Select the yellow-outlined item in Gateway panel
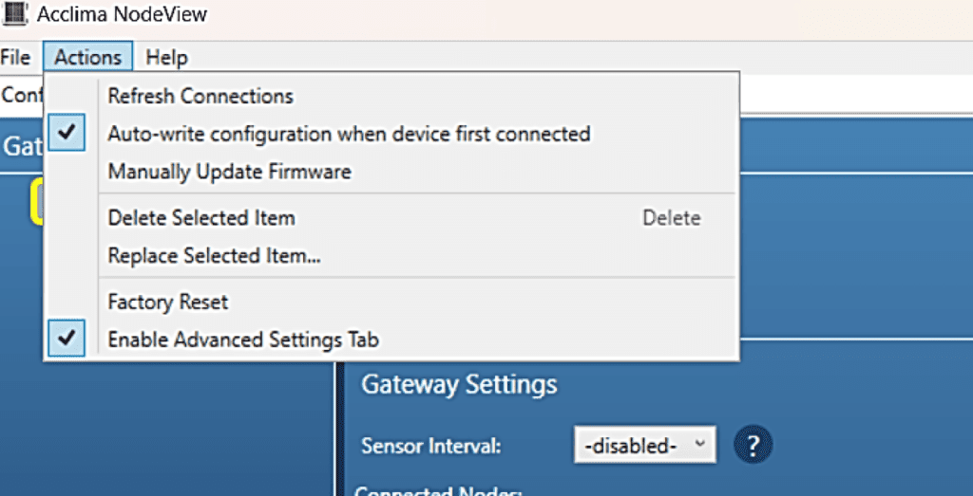 tap(38, 201)
